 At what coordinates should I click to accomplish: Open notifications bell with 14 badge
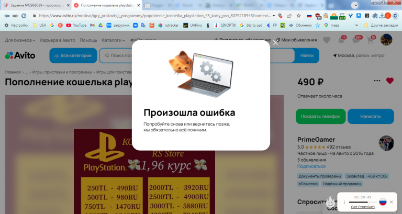[342, 40]
